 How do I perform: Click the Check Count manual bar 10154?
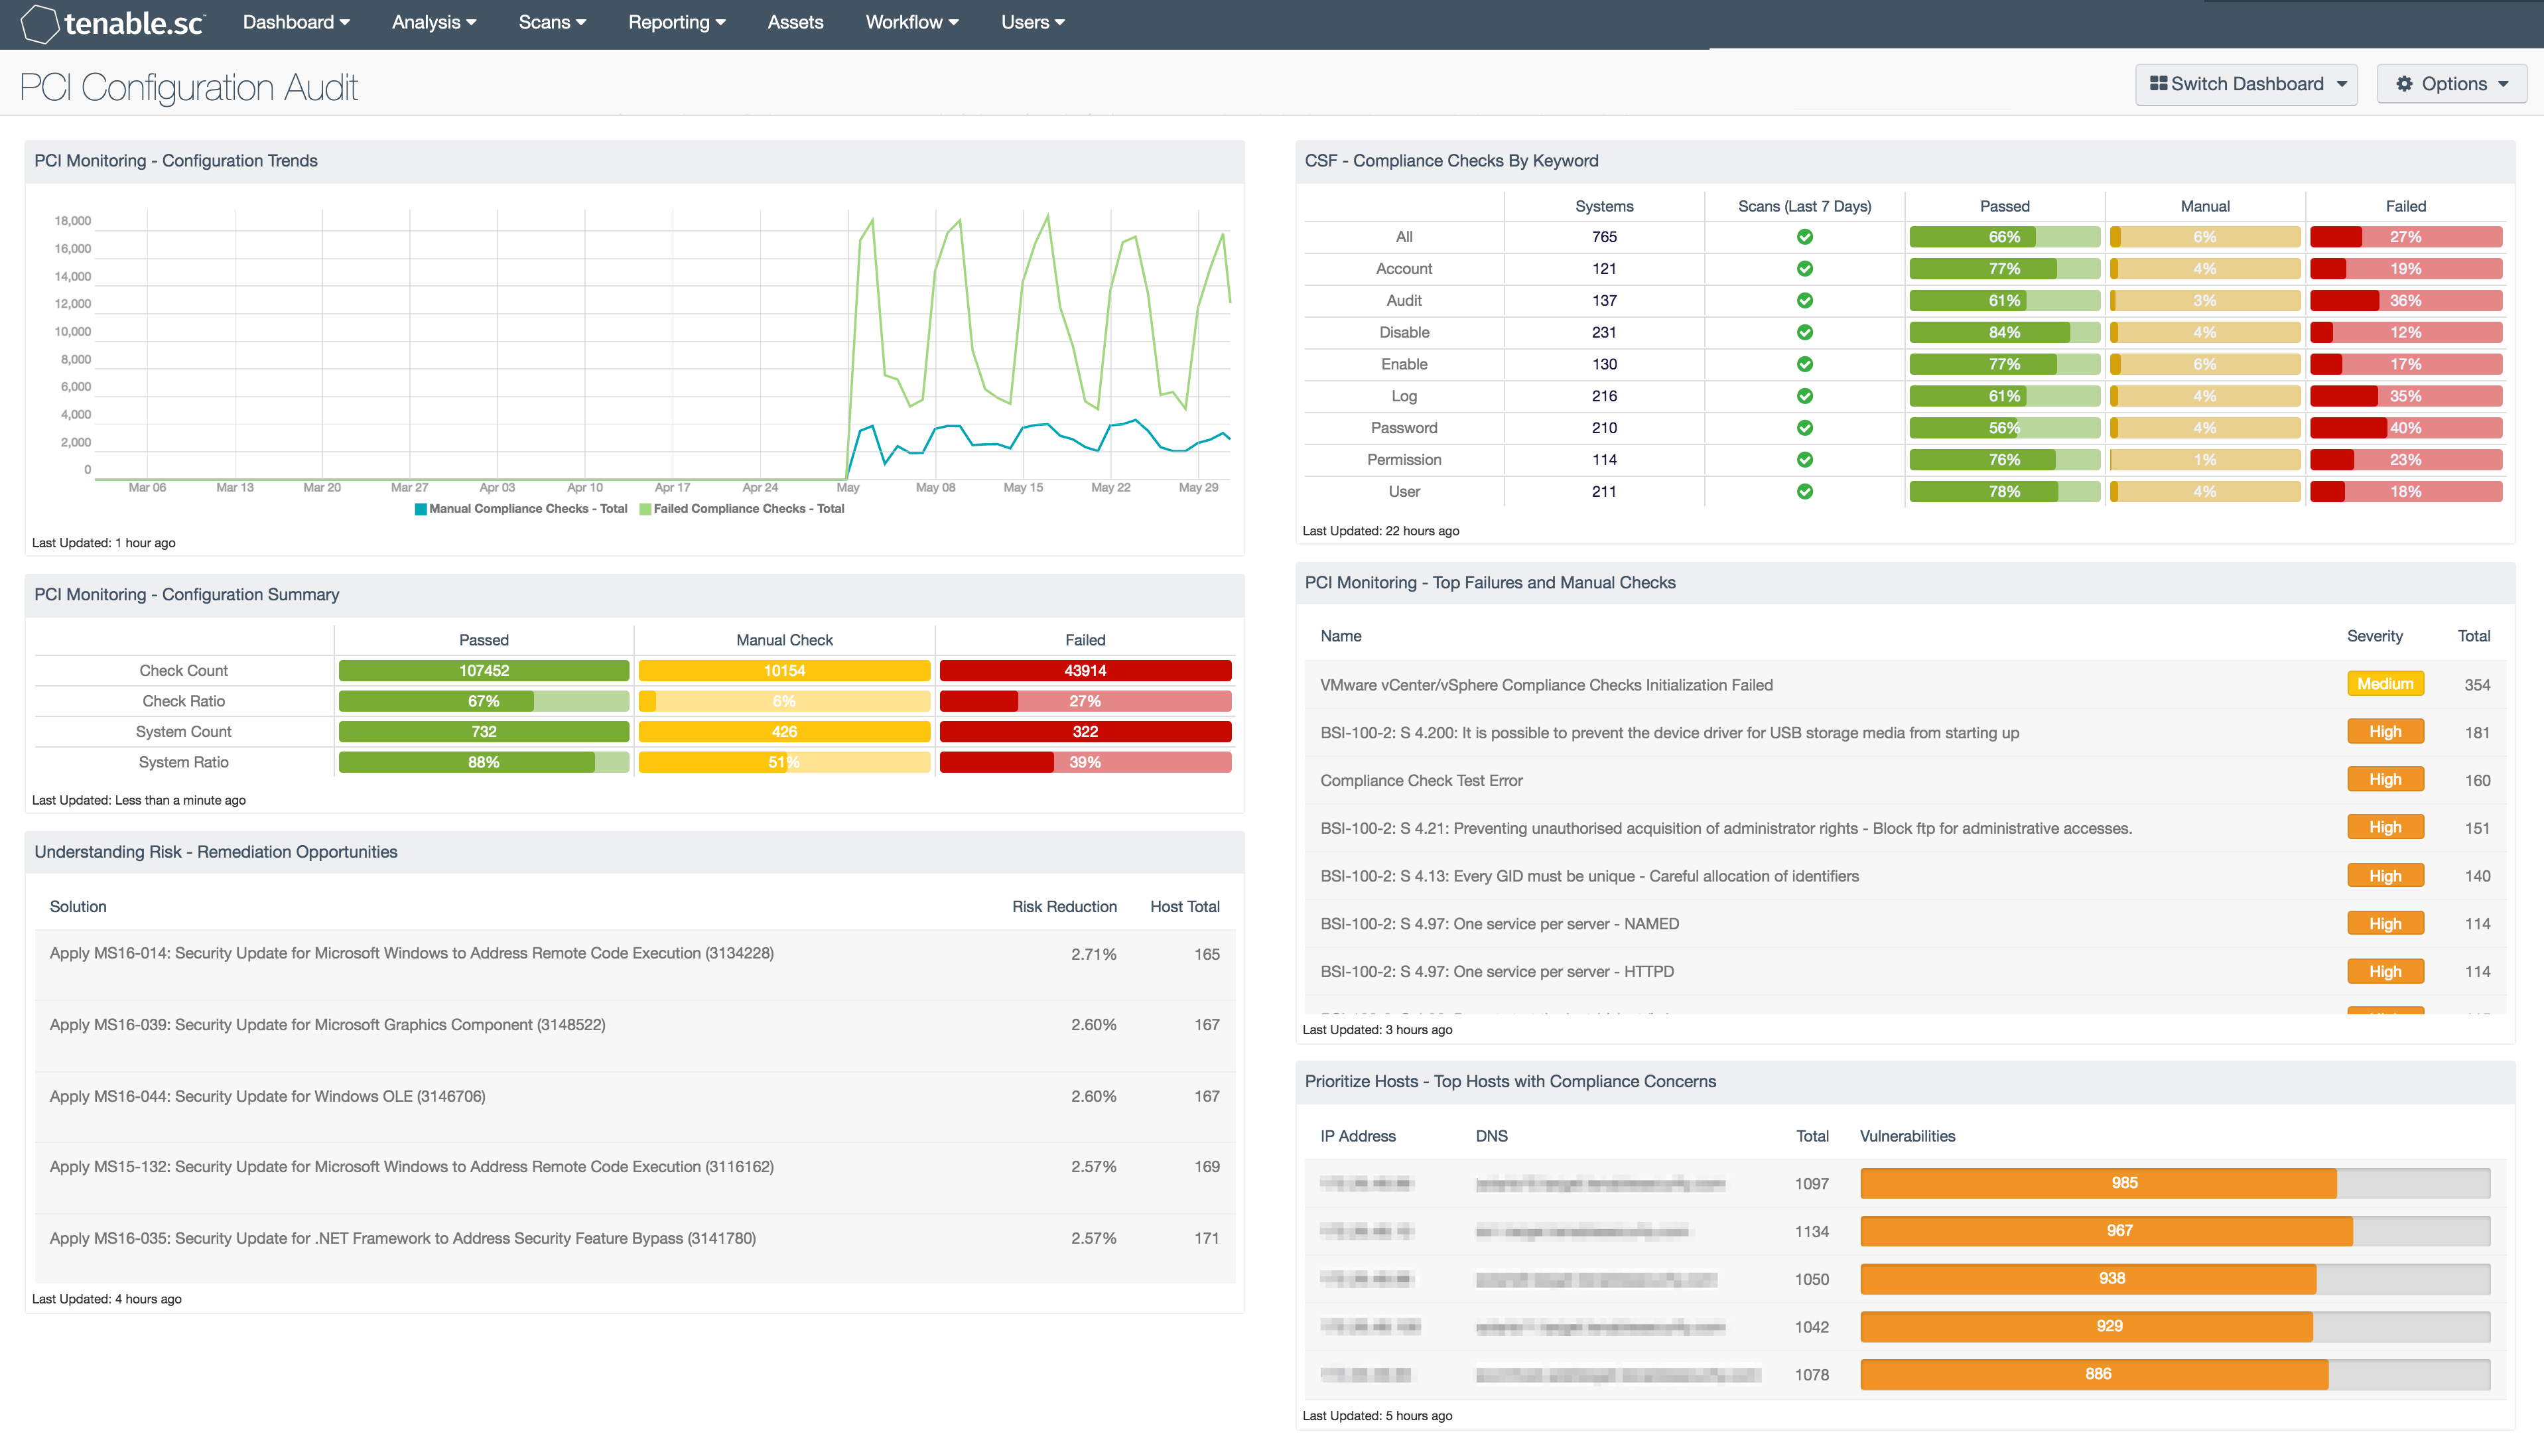(x=784, y=671)
